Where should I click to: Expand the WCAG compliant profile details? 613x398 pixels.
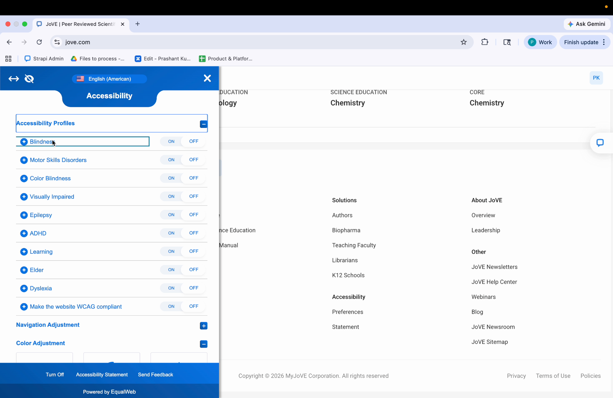tap(24, 307)
